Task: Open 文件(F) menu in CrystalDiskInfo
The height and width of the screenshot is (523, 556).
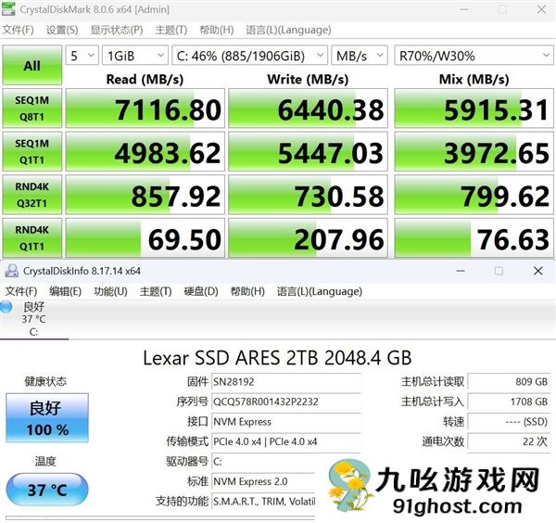Action: pos(21,291)
